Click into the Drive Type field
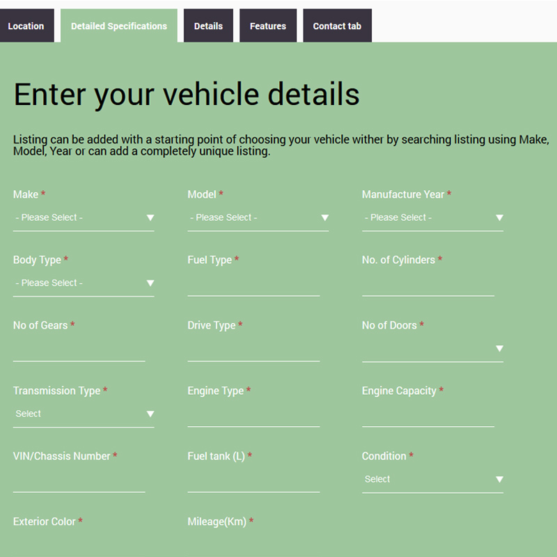 [253, 349]
